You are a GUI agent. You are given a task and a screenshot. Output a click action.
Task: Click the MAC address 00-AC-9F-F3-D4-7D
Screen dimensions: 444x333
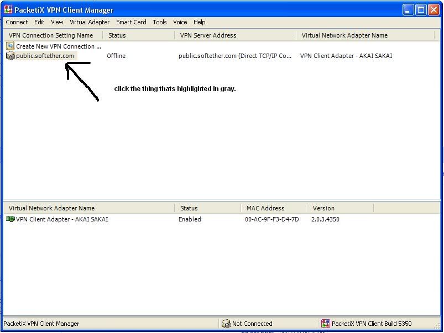272,219
